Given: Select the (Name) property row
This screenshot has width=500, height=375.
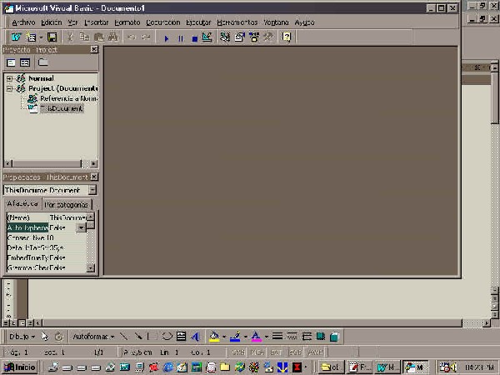Looking at the screenshot, I should 46,217.
